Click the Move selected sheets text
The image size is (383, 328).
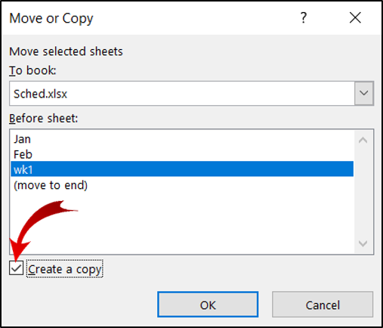click(x=66, y=51)
